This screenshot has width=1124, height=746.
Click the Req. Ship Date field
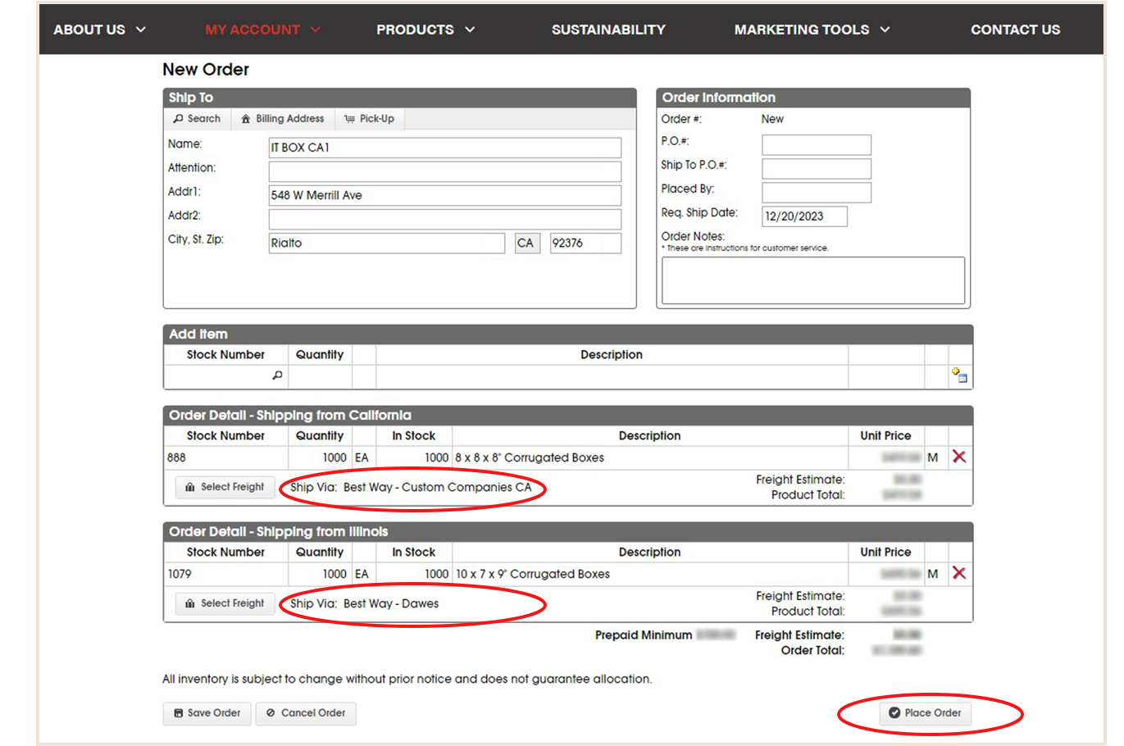click(x=804, y=216)
